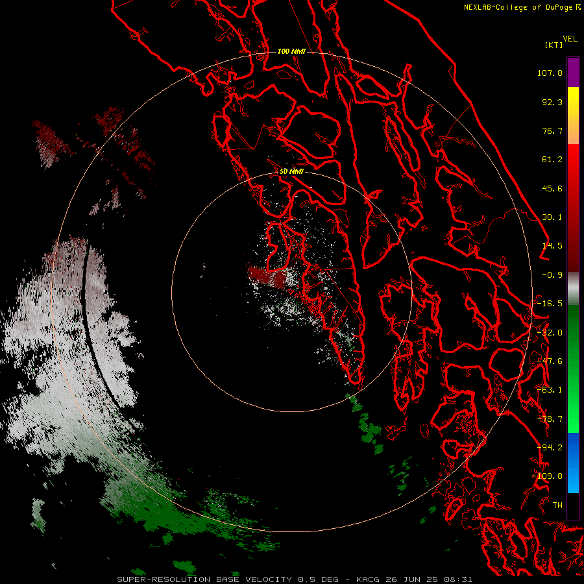Click the 107.8 legend value

[x=550, y=73]
